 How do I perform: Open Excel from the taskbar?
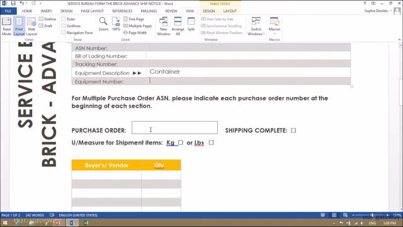point(86,223)
